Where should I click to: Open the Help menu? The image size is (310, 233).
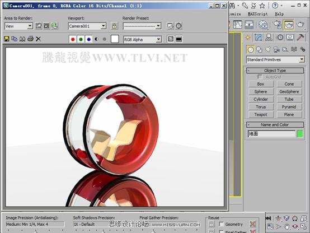pyautogui.click(x=279, y=14)
